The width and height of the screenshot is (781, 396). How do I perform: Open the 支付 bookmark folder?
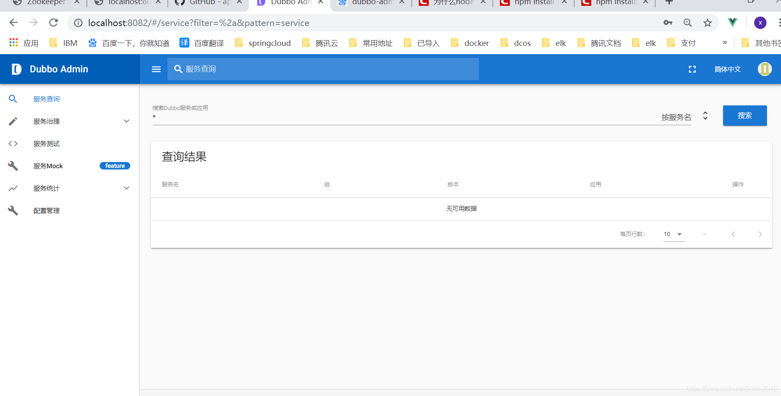[x=681, y=43]
